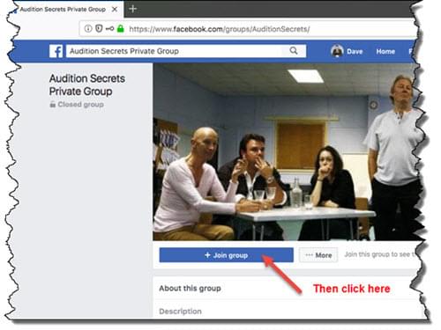
Task: Click the Facebook logo icon
Action: click(x=56, y=51)
